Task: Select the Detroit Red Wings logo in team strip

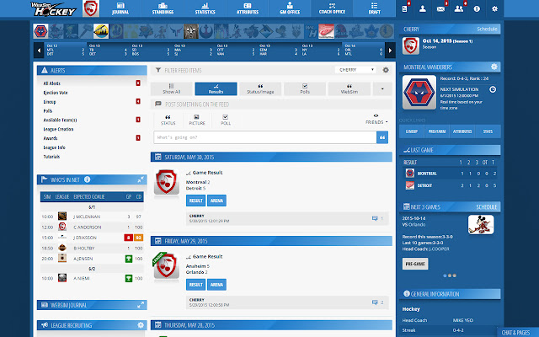Action: coord(326,31)
